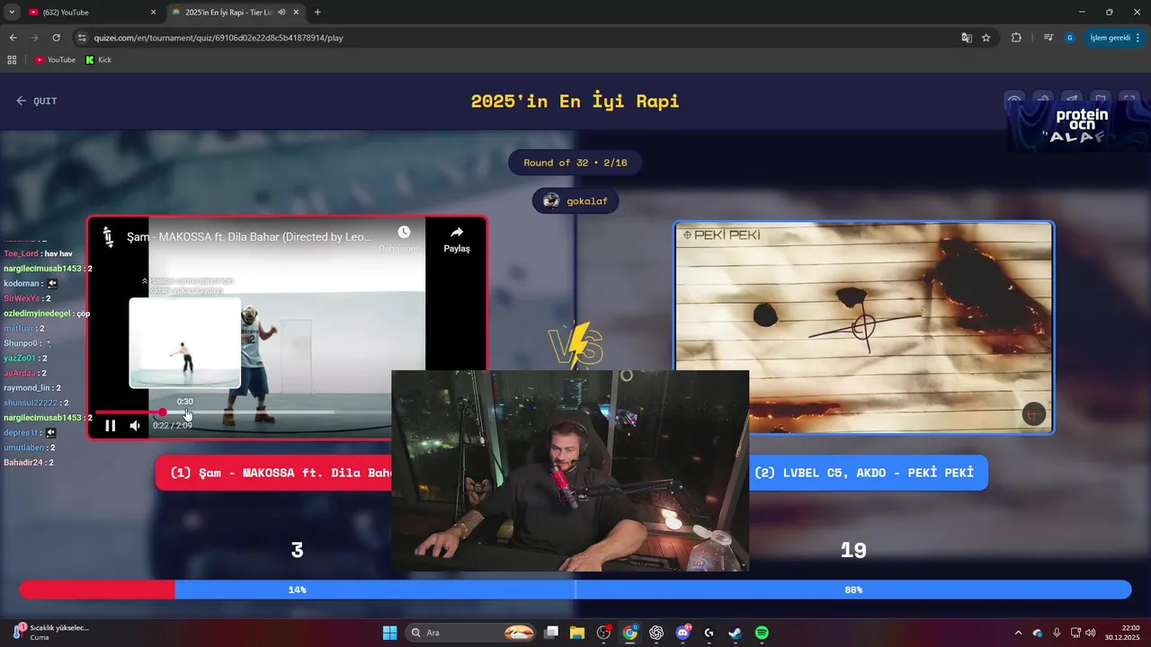Vote for (2) LVBEL C5, AKDO - PEKİ PEKİ
The height and width of the screenshot is (647, 1151).
tap(869, 473)
